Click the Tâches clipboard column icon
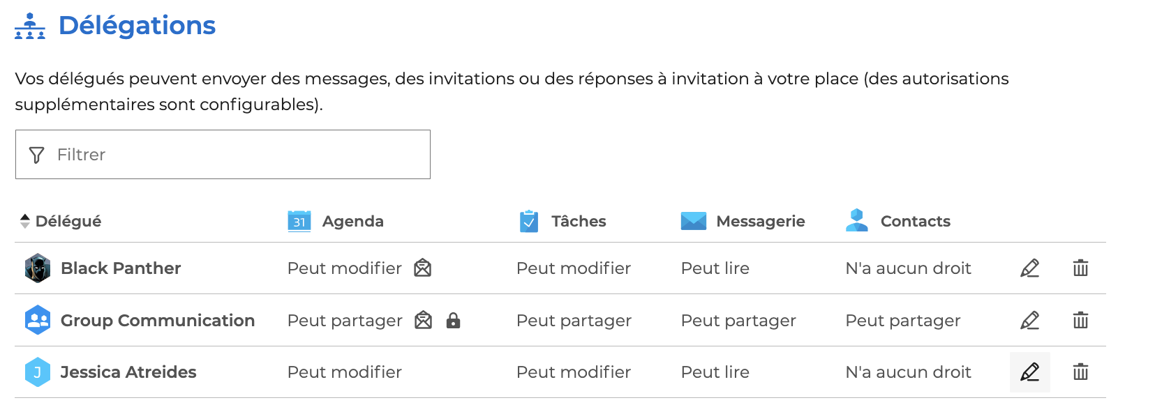Viewport: 1155px width, 405px height. 529,221
